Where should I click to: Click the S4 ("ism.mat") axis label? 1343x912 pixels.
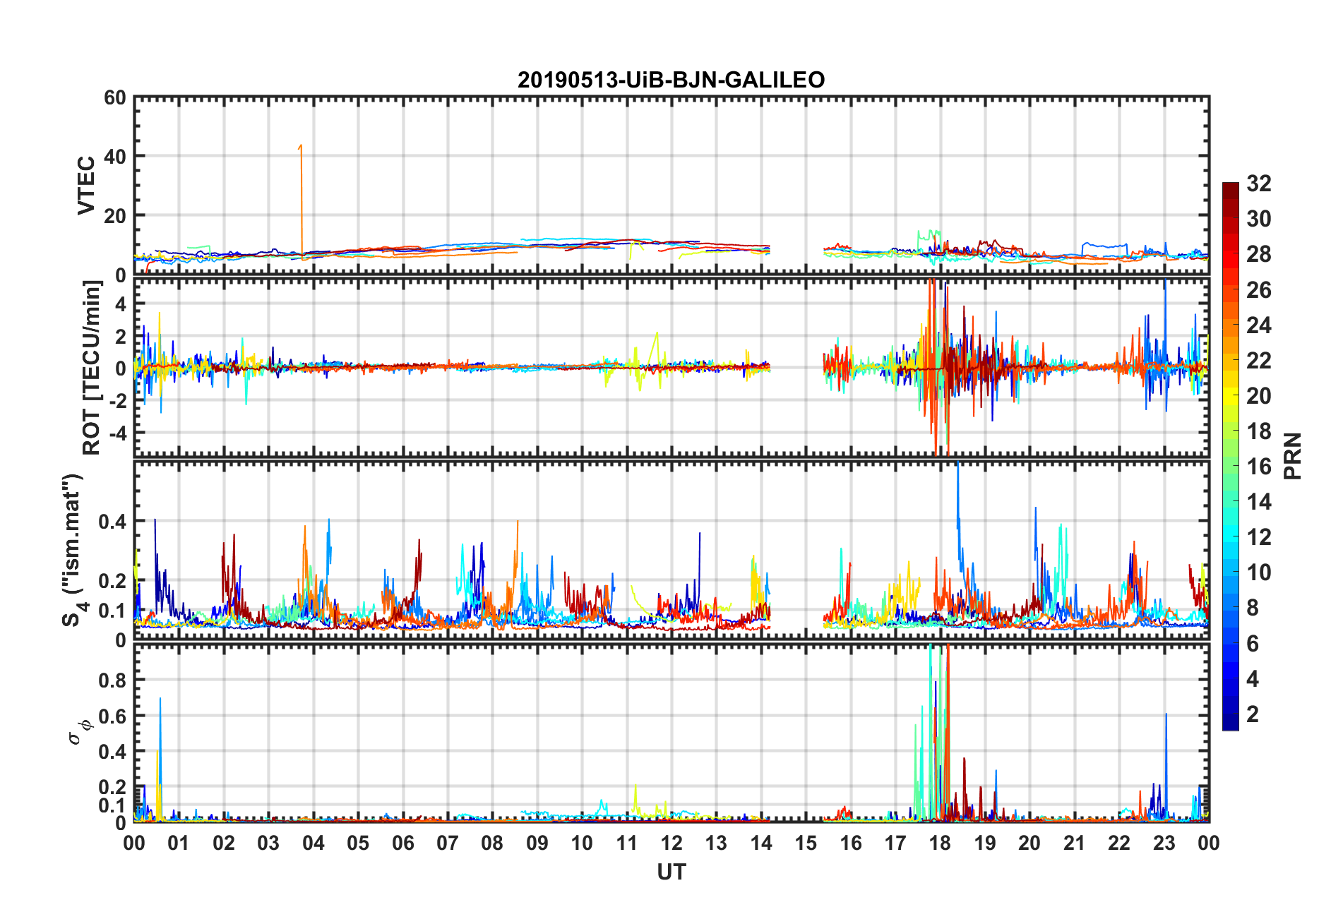(73, 550)
